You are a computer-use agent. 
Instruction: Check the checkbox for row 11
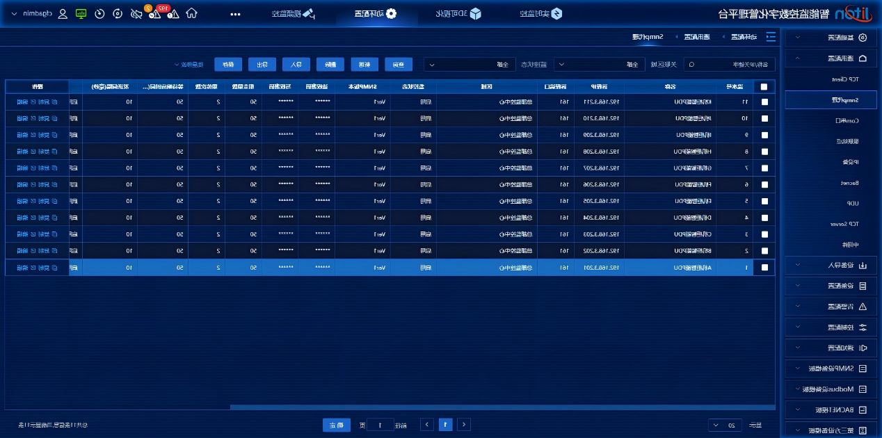tap(764, 102)
